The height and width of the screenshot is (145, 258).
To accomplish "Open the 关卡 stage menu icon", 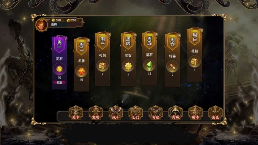I will tap(76, 112).
